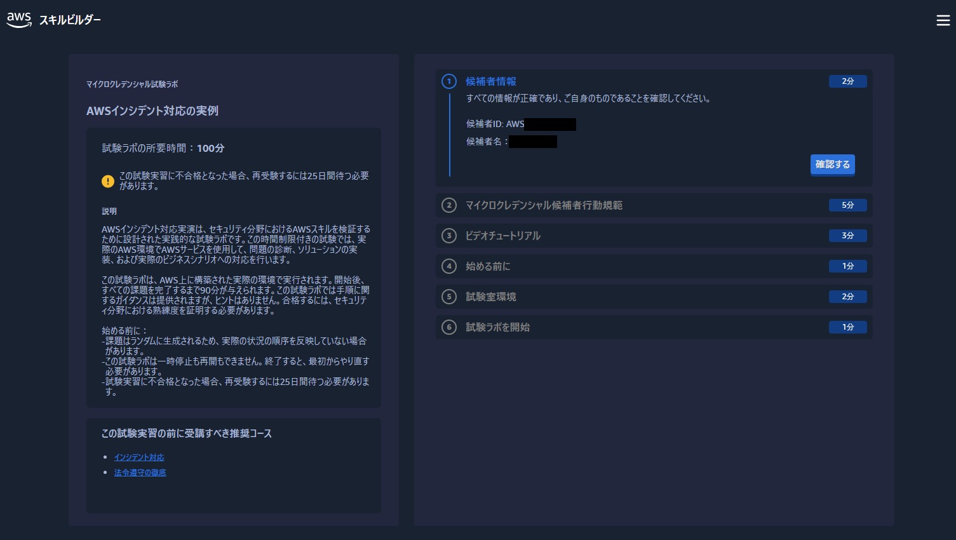Click the 説明 section label

(x=109, y=211)
